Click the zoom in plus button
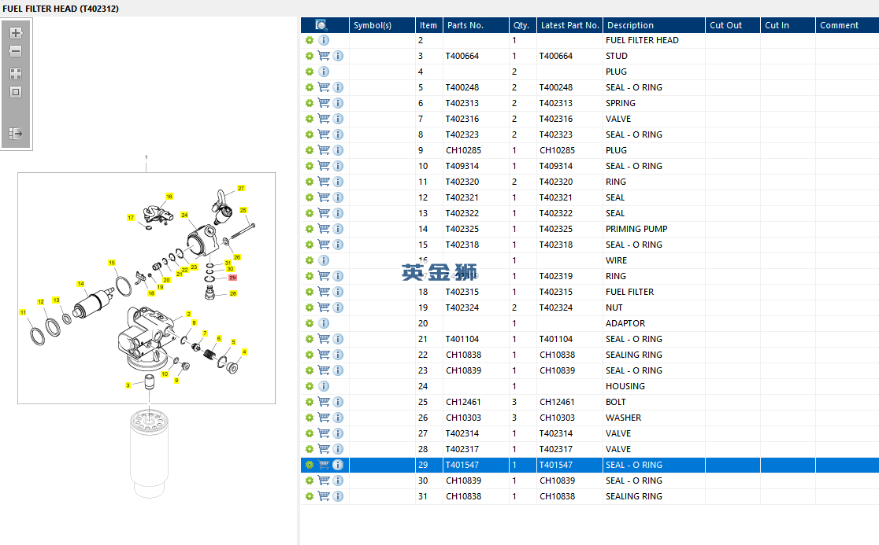 tap(16, 33)
